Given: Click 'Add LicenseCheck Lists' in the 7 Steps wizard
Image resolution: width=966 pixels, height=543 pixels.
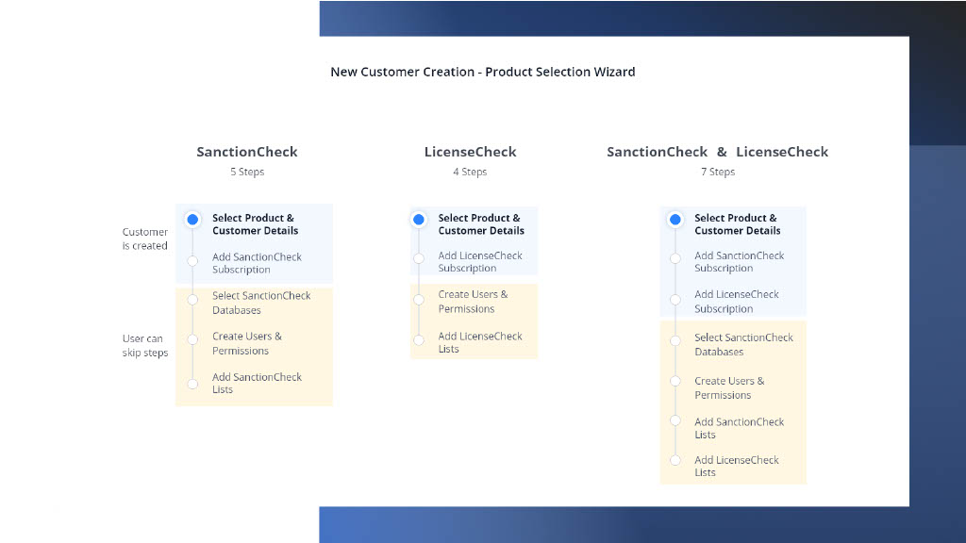Looking at the screenshot, I should point(737,466).
